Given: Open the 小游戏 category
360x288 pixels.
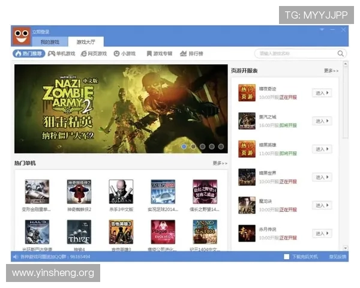Looking at the screenshot, I should coord(125,54).
